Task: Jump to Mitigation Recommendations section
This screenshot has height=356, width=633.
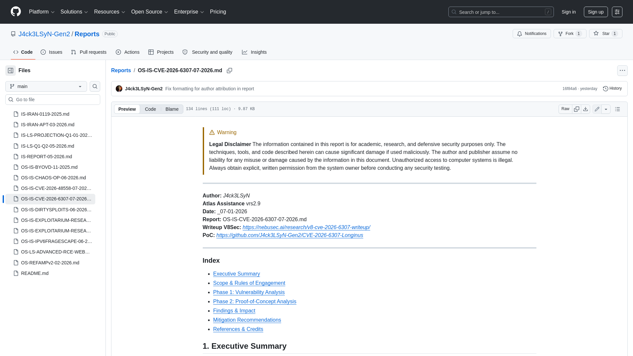Action: (247, 320)
